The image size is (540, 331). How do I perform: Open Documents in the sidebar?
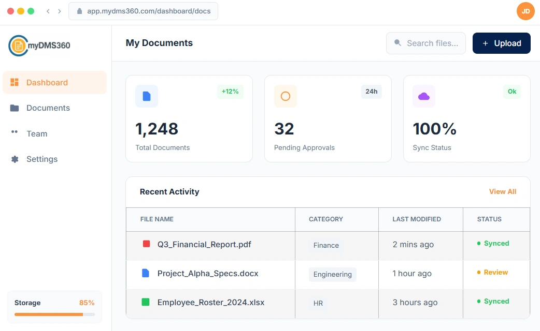click(48, 108)
